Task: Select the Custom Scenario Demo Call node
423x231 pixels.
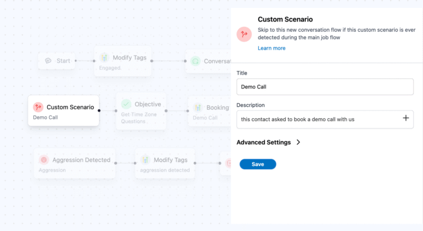Action: click(63, 110)
